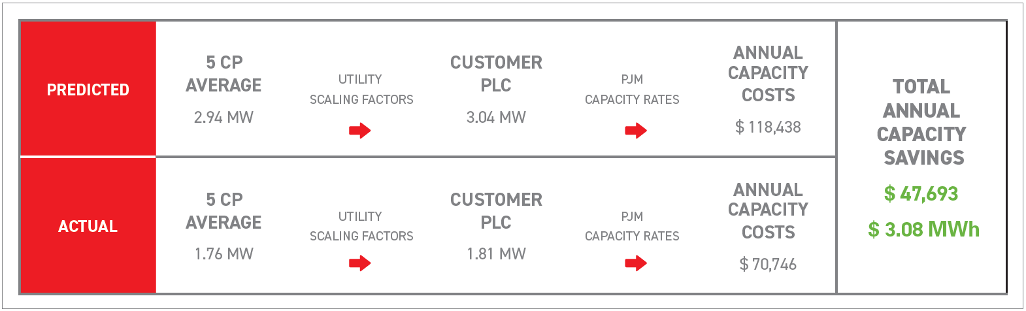1026x311 pixels.
Task: Select the red ACTUAL row label
Action: [88, 226]
